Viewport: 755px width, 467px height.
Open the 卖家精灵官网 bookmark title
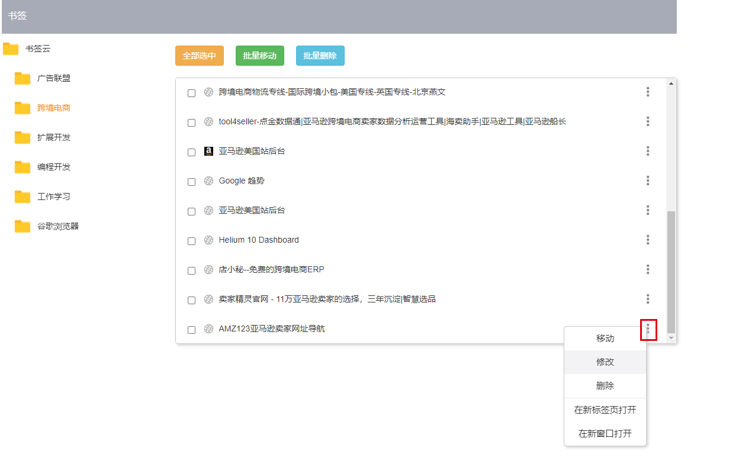pos(327,299)
